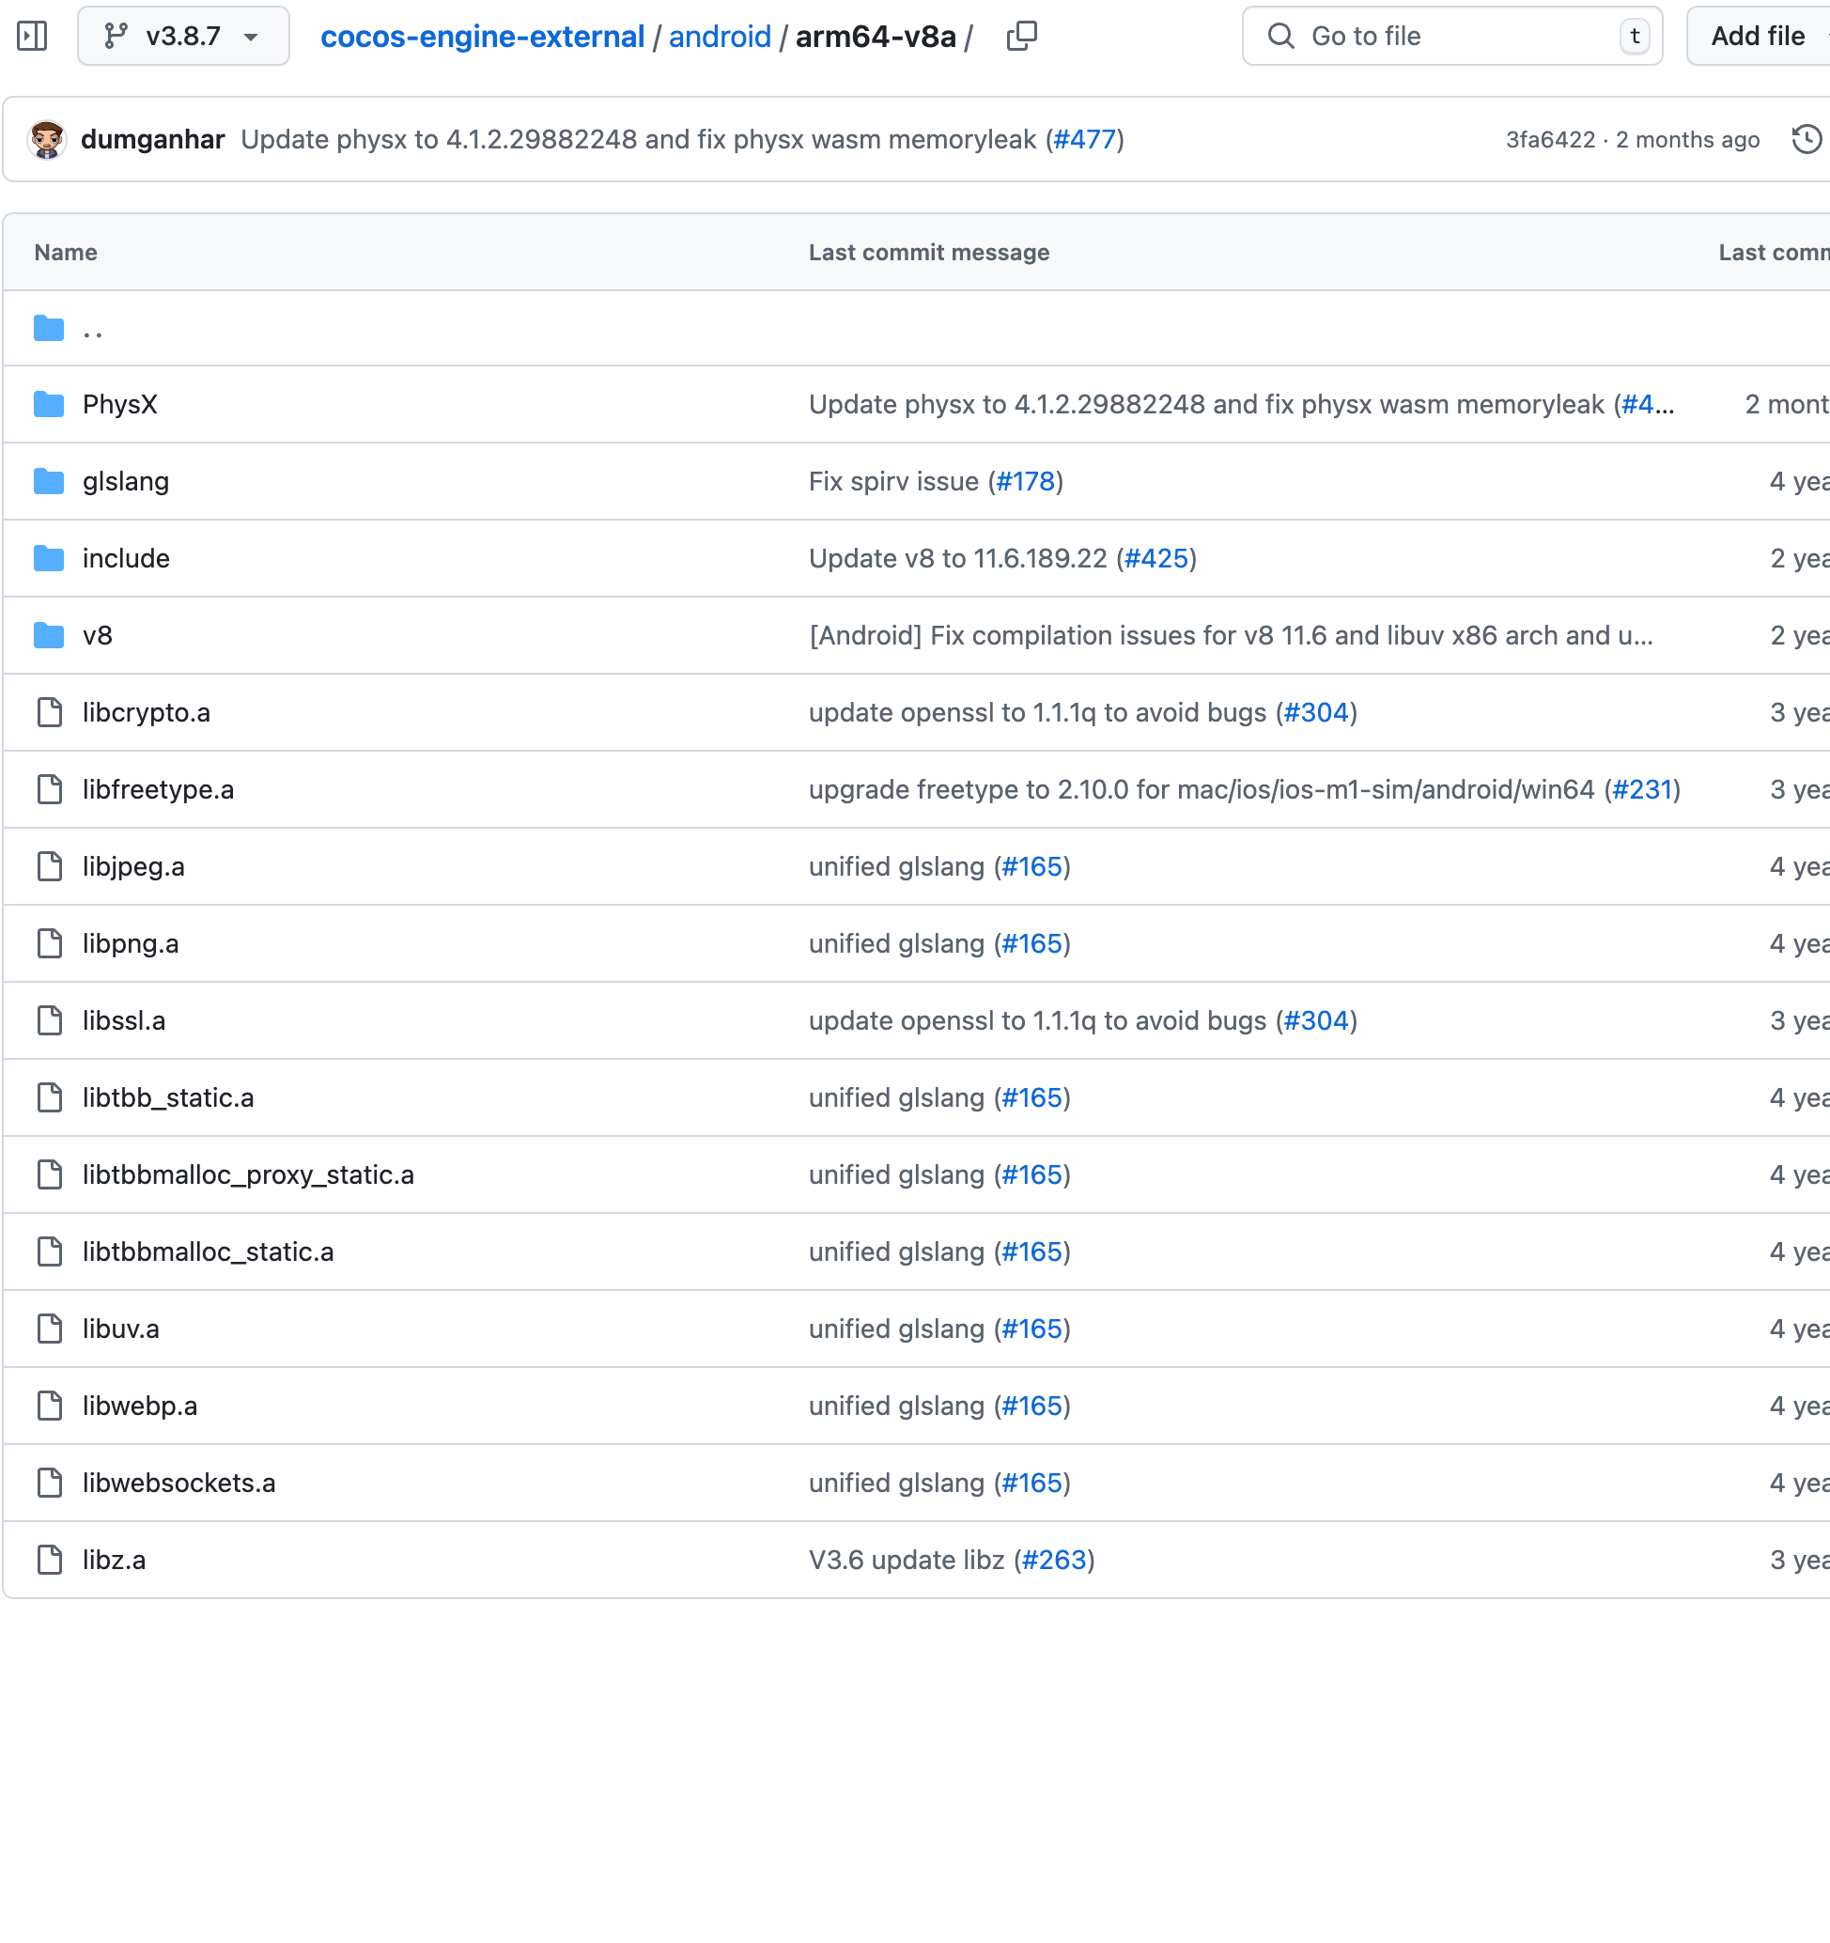The height and width of the screenshot is (1943, 1830).
Task: Copy the arm64-v8a path
Action: (1021, 36)
